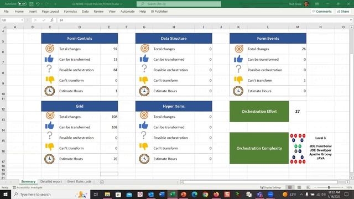Click the Hyper Items question mark icon
354x199 pixels.
144,135
